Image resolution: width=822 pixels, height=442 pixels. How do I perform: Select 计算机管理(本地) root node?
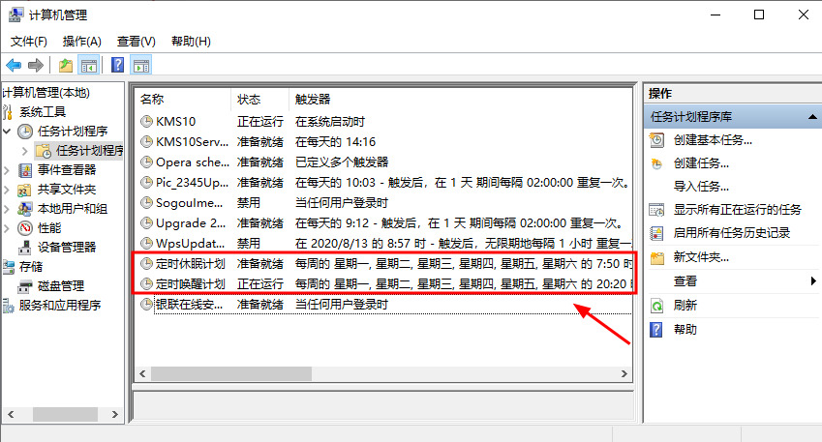pyautogui.click(x=46, y=93)
